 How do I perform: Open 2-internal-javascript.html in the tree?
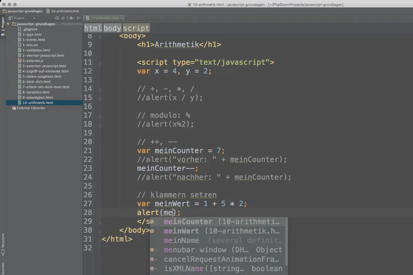(43, 55)
